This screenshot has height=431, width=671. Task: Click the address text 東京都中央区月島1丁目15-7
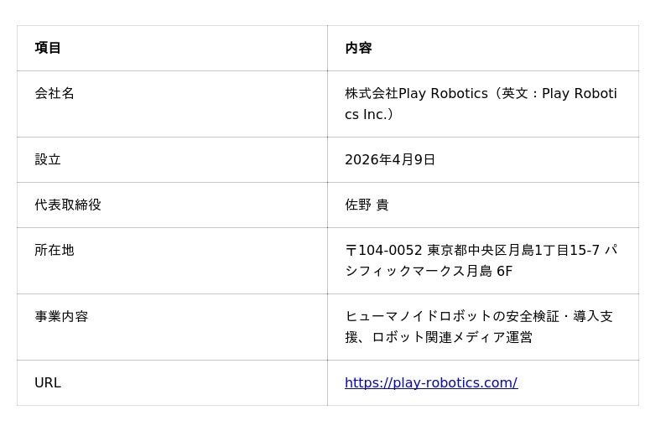(513, 250)
